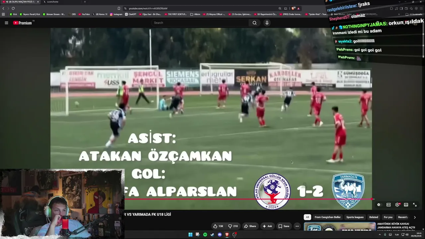Open the apps grid in bookmarks bar
This screenshot has height=239, width=425.
pos(3,14)
